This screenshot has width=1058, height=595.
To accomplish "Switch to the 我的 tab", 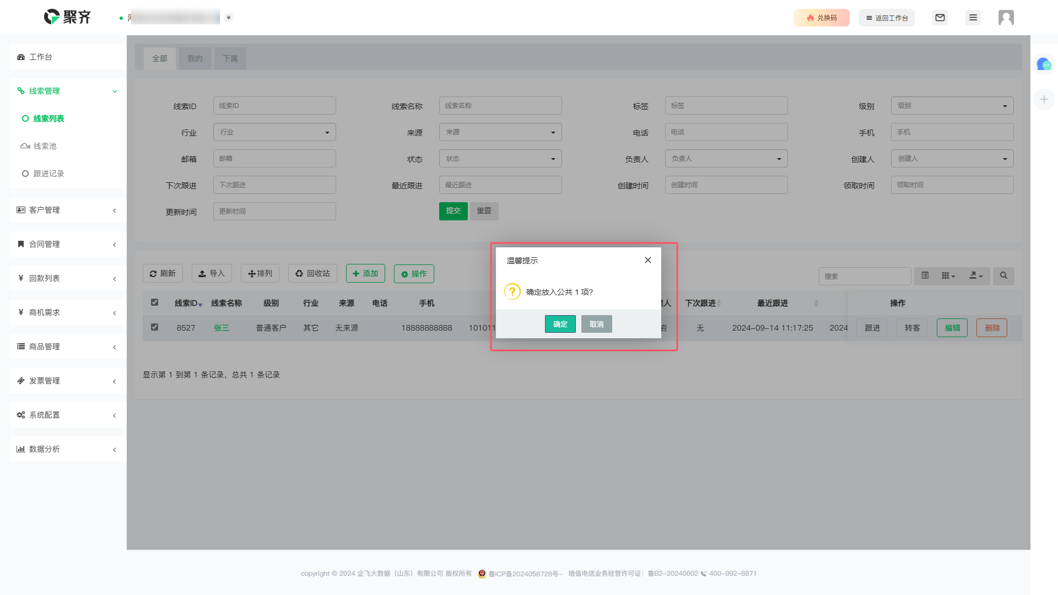I will (x=195, y=58).
